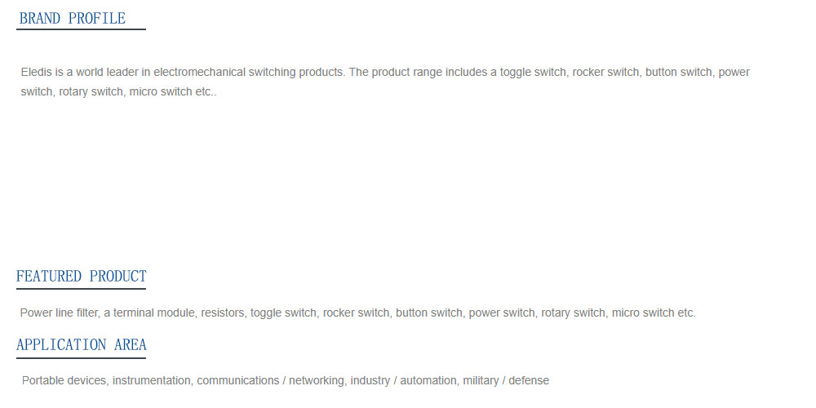Click underline beneath BRAND PROFILE heading
The image size is (816, 408).
pos(81,29)
